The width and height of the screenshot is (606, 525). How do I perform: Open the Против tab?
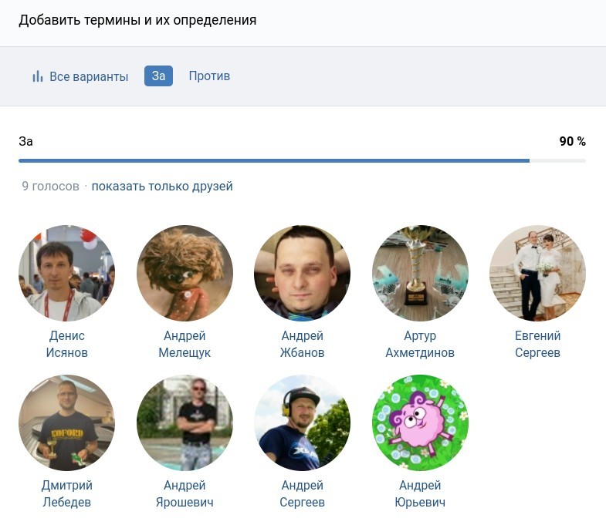pyautogui.click(x=209, y=76)
